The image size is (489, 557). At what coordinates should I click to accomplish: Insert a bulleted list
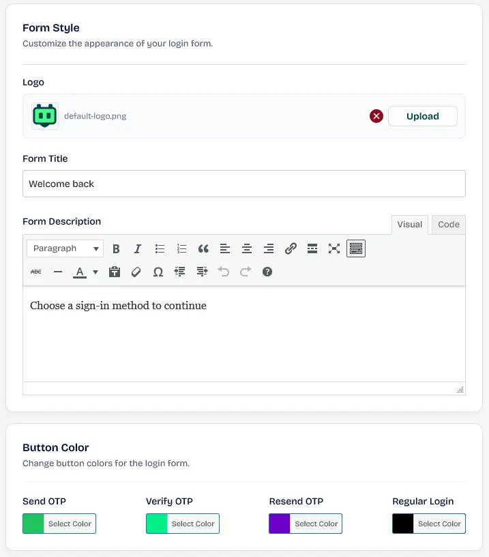click(160, 248)
